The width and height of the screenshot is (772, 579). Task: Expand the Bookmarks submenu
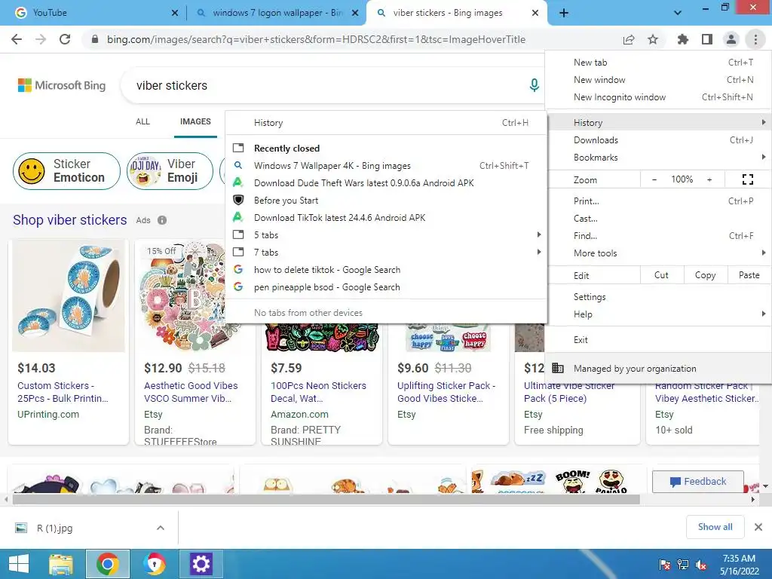[x=659, y=158]
